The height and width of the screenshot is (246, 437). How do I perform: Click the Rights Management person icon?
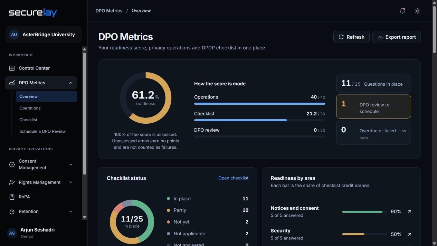click(12, 182)
